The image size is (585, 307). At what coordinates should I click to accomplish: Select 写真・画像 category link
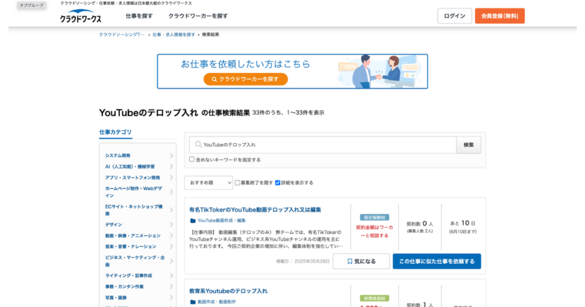115,298
